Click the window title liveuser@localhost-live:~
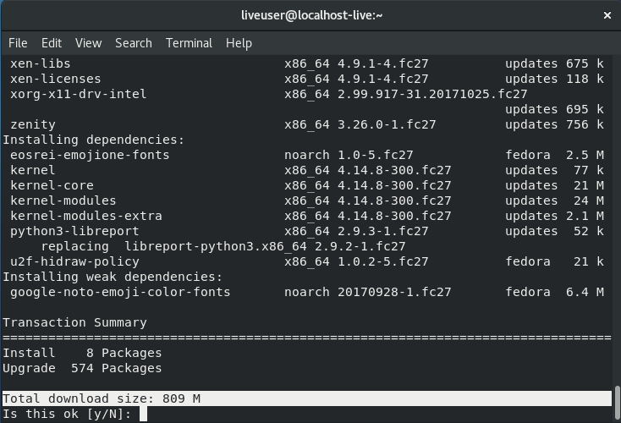Viewport: 621px width, 423px height. (x=311, y=15)
